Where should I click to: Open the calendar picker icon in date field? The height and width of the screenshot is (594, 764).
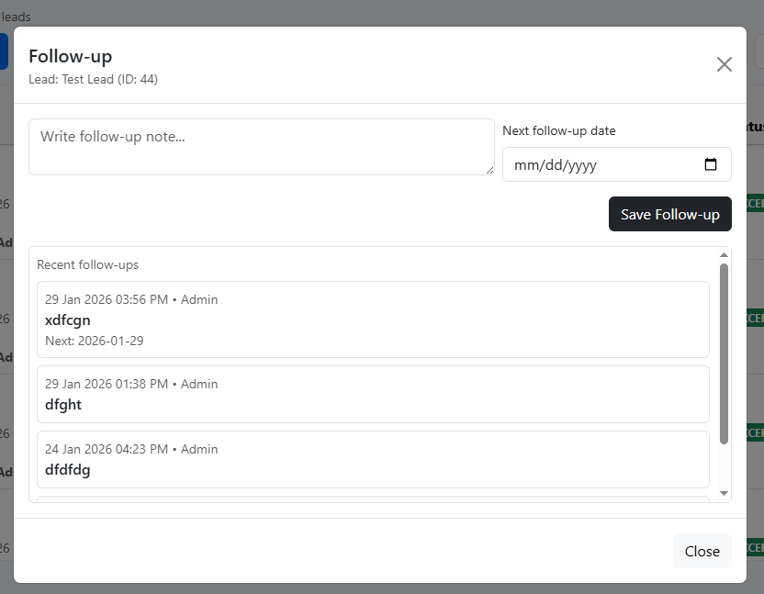[x=710, y=165]
